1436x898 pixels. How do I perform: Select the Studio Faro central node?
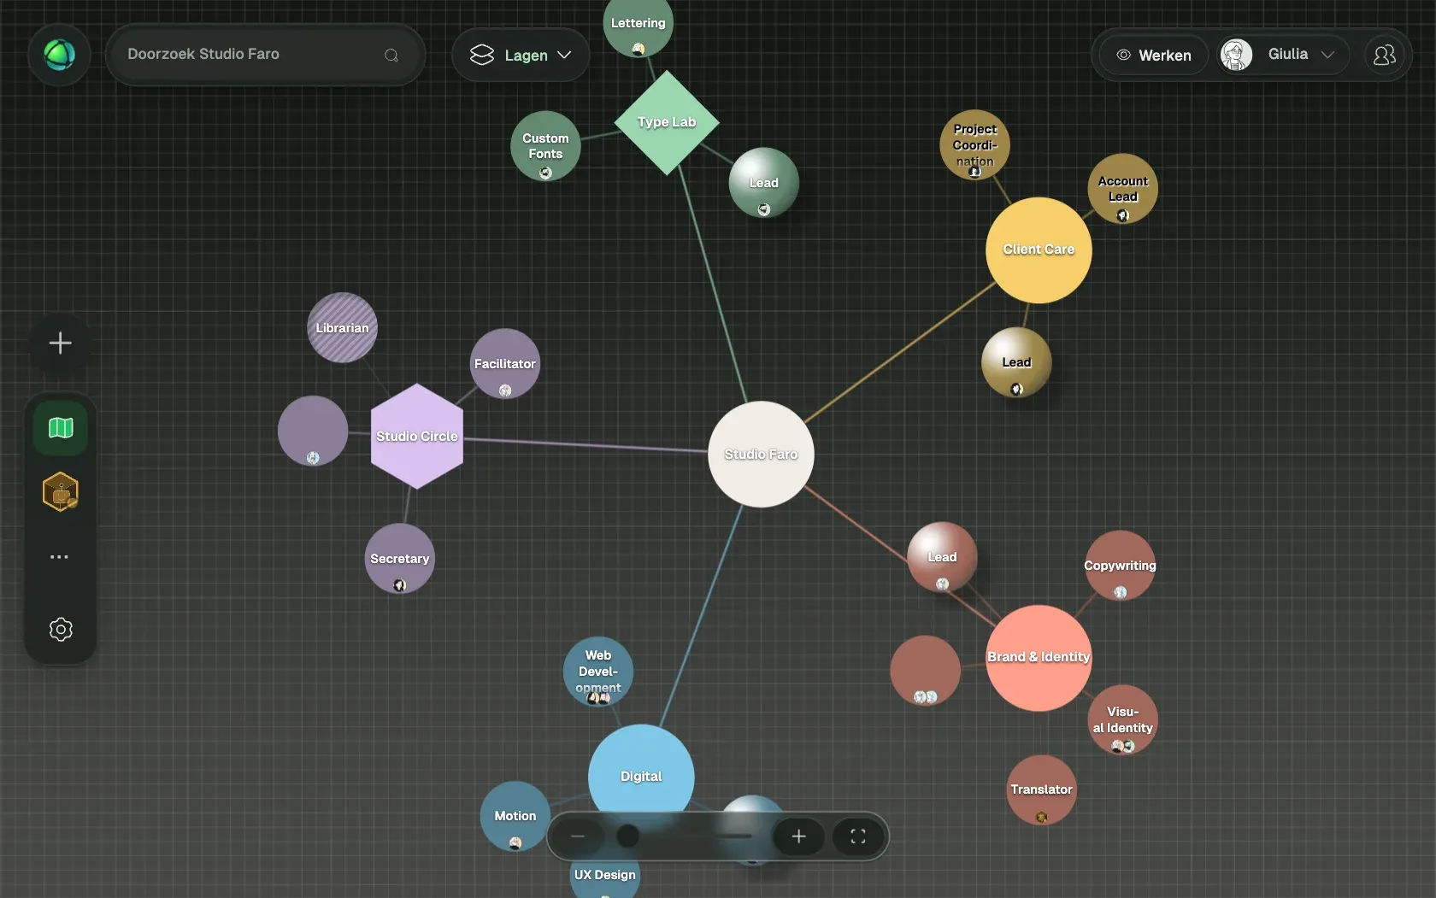pyautogui.click(x=761, y=455)
